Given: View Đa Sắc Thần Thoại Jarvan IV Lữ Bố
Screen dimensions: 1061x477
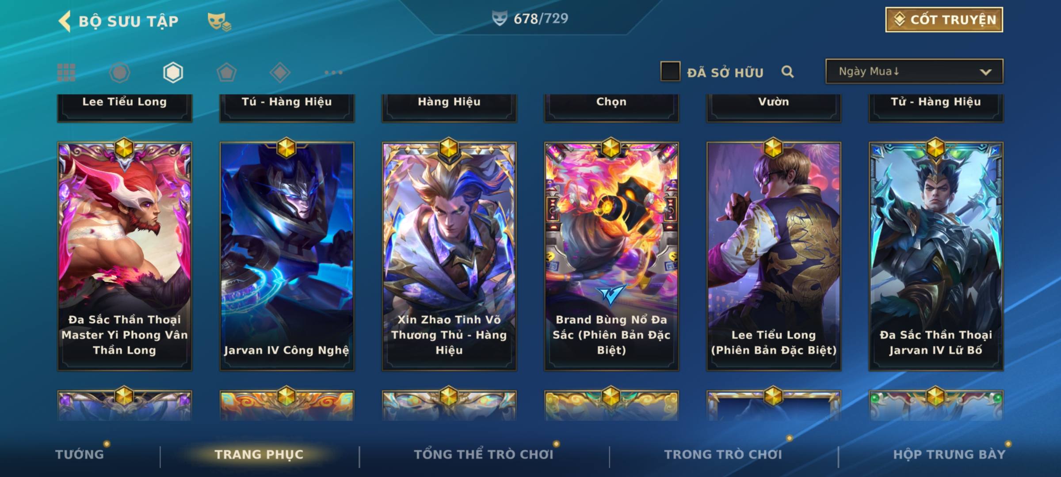Looking at the screenshot, I should point(936,256).
